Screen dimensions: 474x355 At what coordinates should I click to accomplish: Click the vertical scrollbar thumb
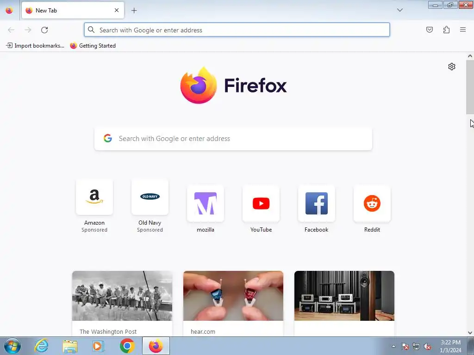(x=470, y=87)
